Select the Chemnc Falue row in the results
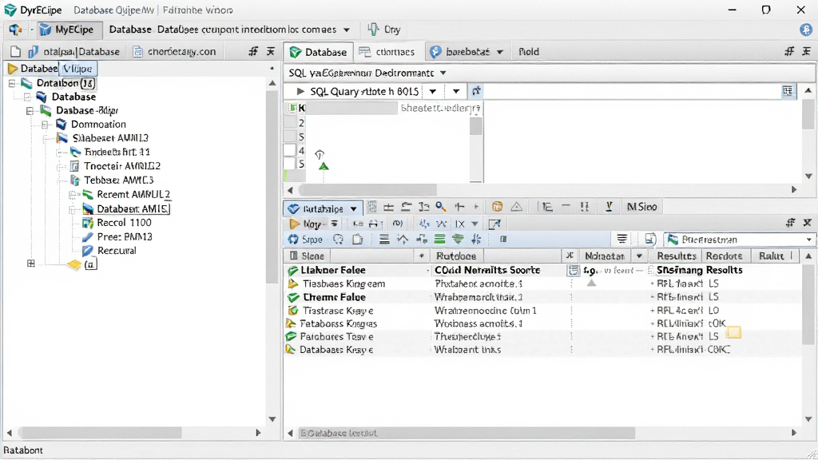Image resolution: width=818 pixels, height=460 pixels. pos(542,297)
